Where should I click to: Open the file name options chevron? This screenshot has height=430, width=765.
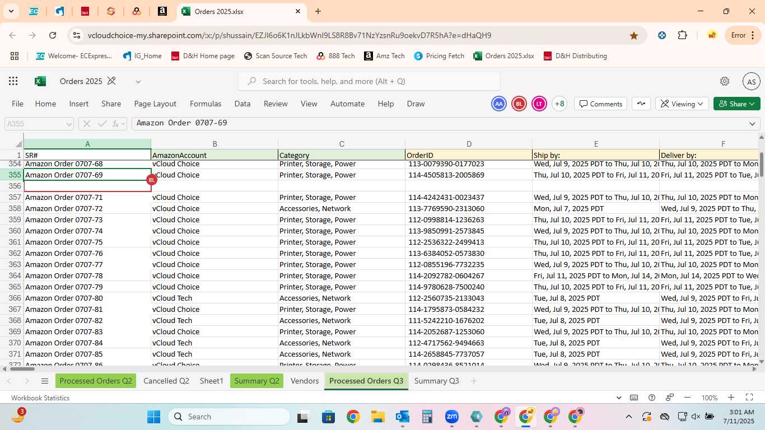(138, 82)
